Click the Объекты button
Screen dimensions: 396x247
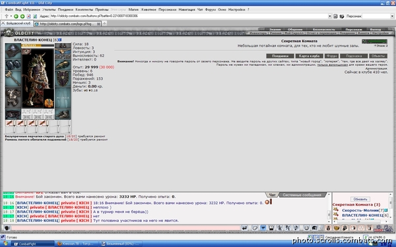tap(378, 56)
